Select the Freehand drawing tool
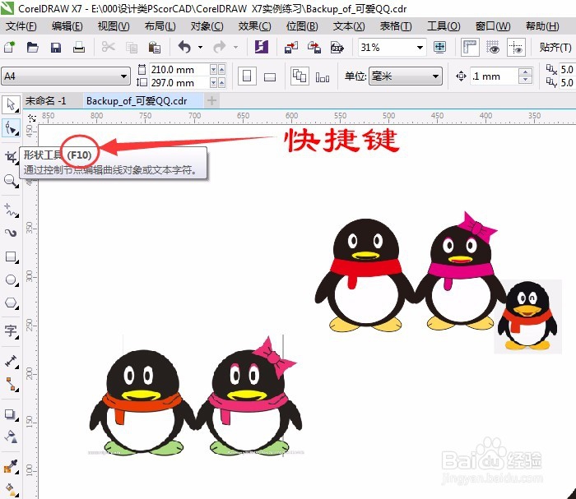The image size is (576, 499). click(11, 210)
